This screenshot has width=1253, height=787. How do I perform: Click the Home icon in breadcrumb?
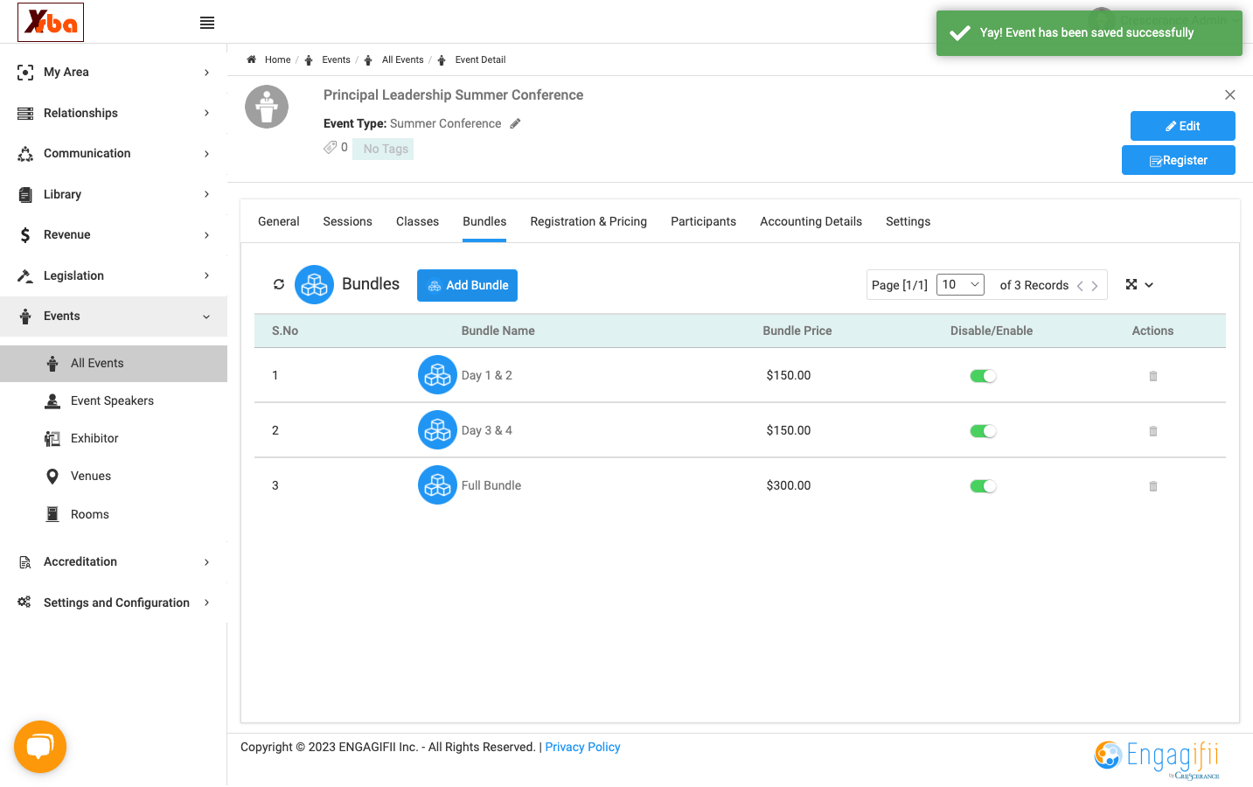click(251, 59)
